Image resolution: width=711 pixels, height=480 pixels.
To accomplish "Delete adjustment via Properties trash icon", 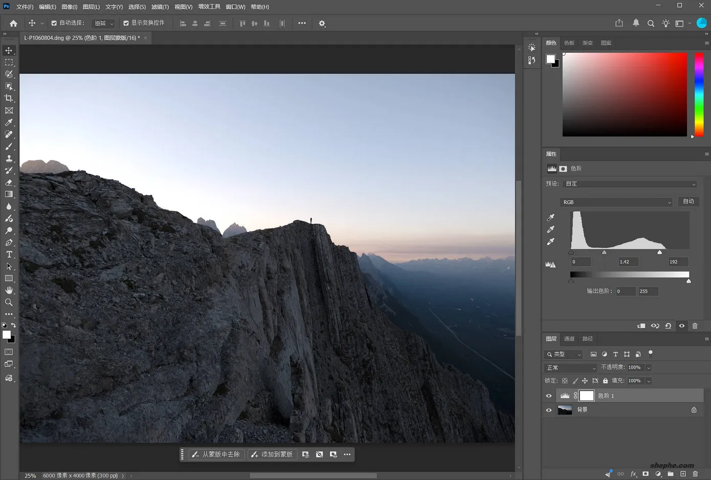I will click(695, 326).
